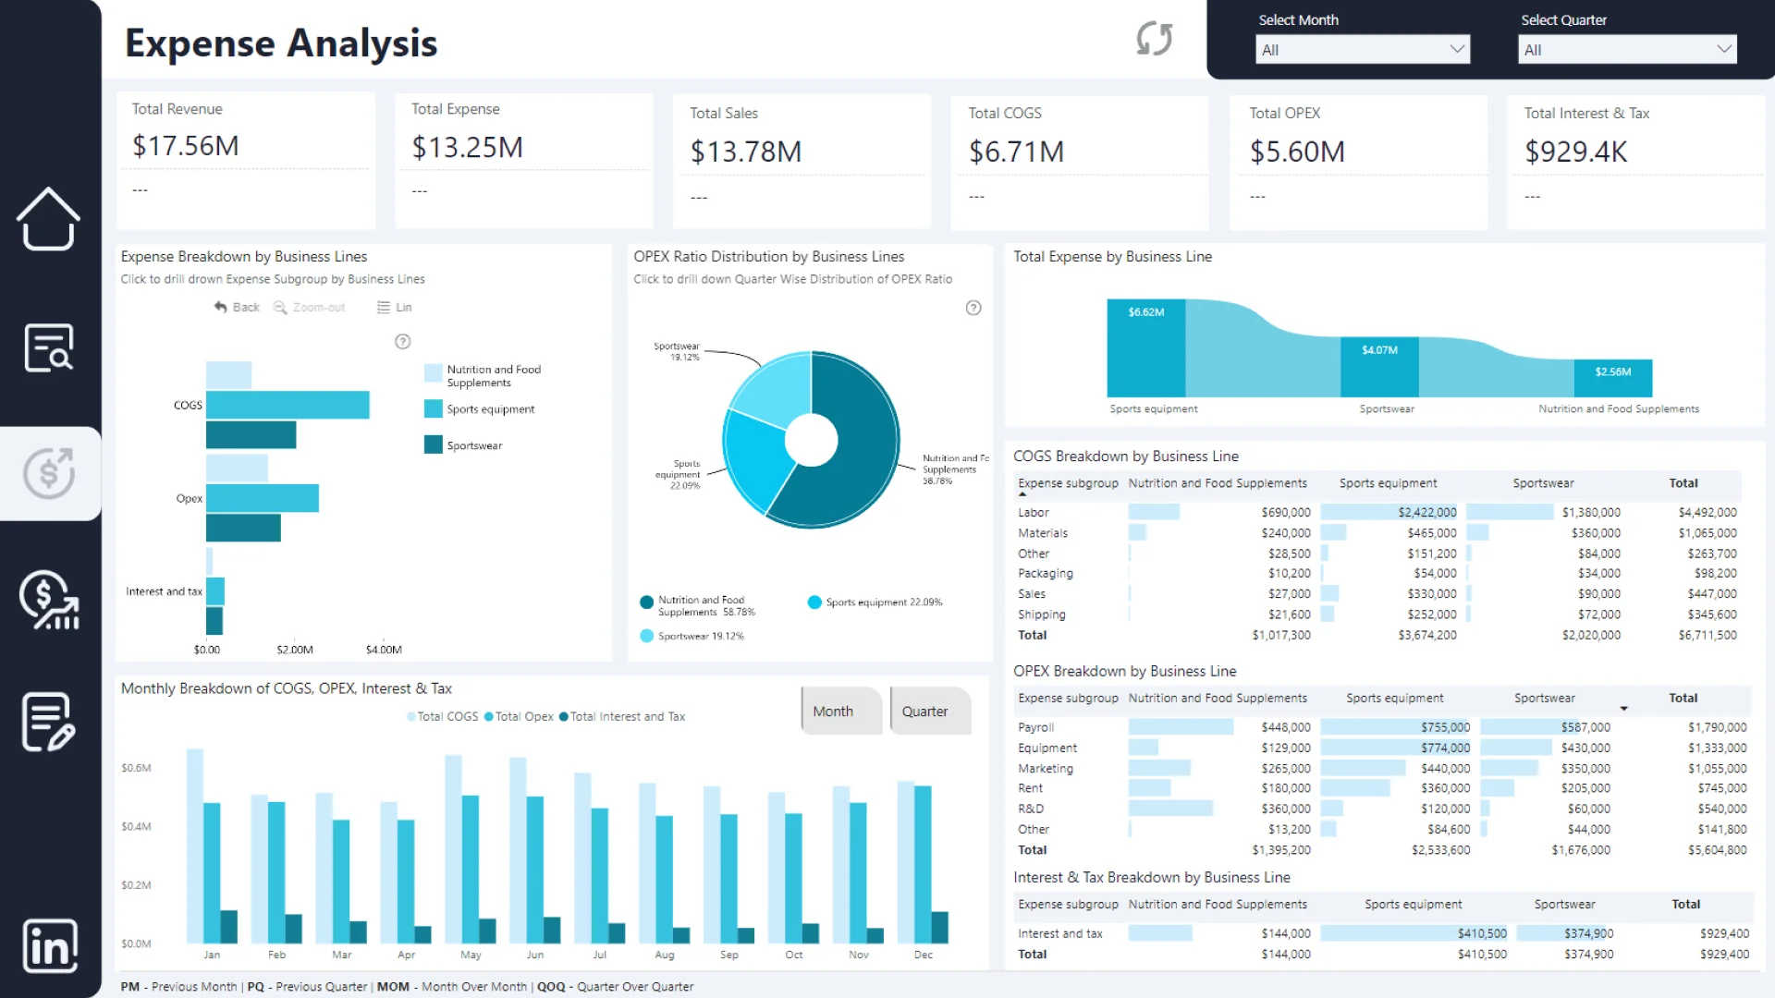1775x998 pixels.
Task: Click sort arrow beside OPEX Sportswear header
Action: click(1623, 709)
